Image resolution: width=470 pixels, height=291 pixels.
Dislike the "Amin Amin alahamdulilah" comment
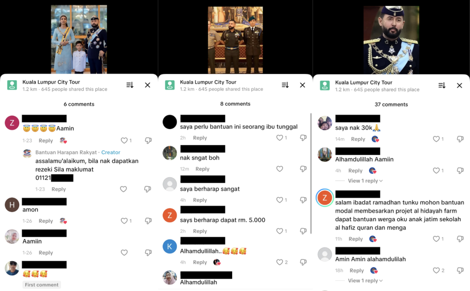pyautogui.click(x=460, y=271)
